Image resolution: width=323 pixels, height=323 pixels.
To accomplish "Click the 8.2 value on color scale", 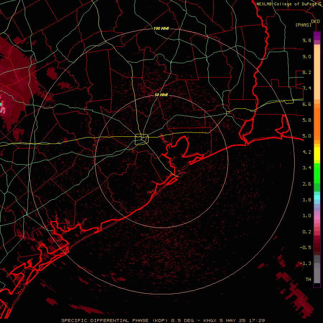I will [307, 72].
